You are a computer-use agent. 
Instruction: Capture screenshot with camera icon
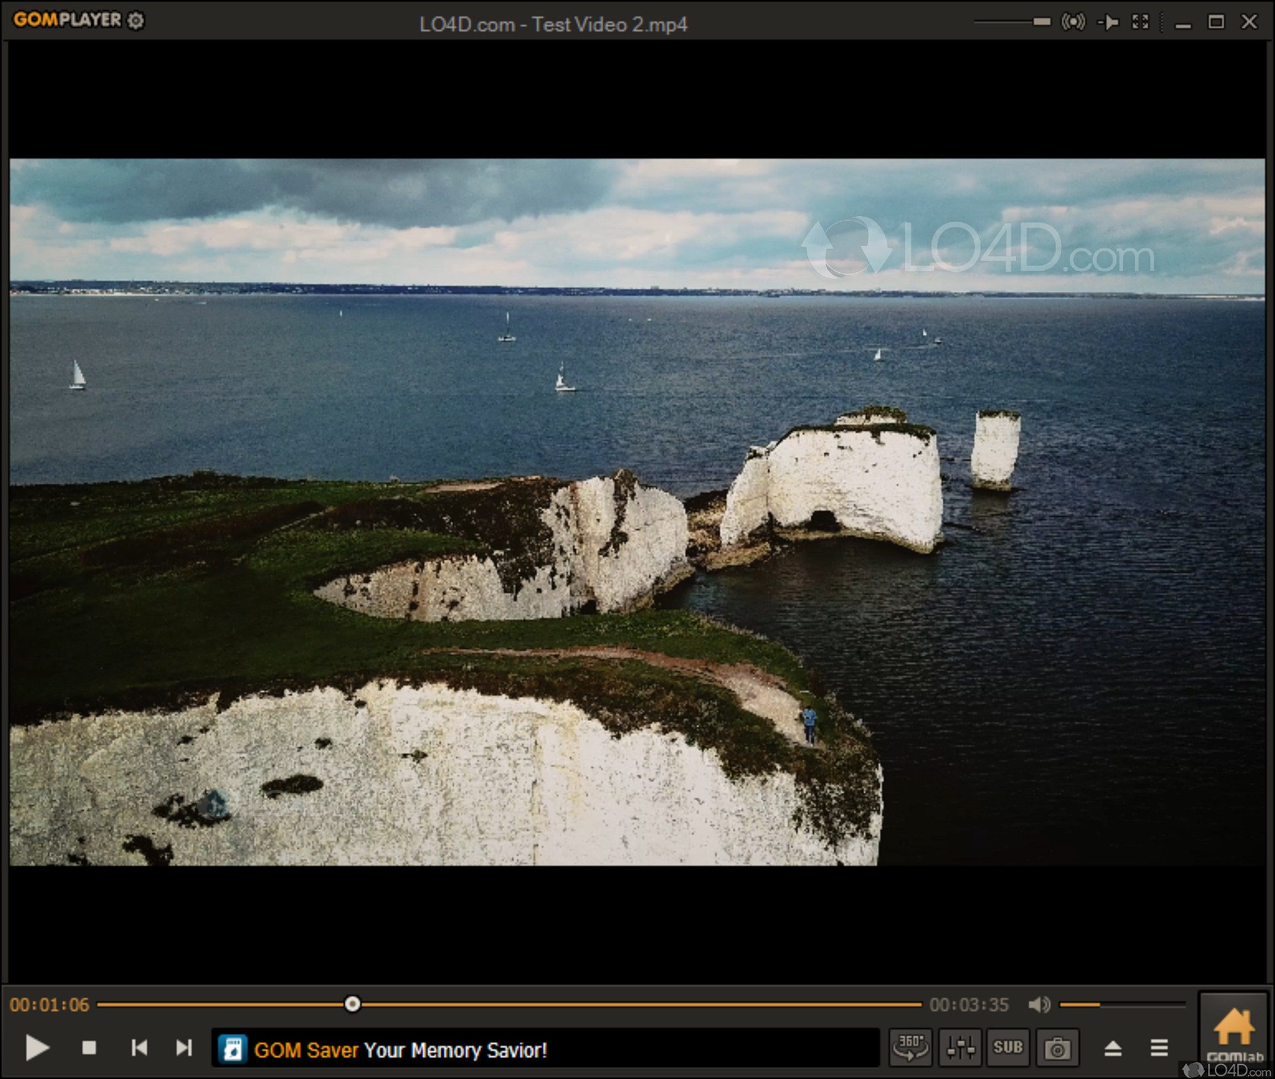click(1057, 1048)
